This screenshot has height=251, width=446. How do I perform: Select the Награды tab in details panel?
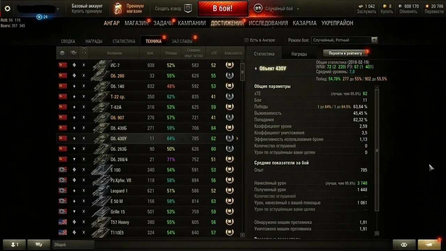(299, 54)
